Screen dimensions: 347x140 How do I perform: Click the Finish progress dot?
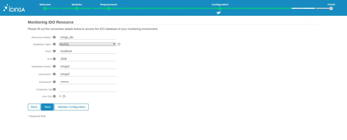(331, 9)
